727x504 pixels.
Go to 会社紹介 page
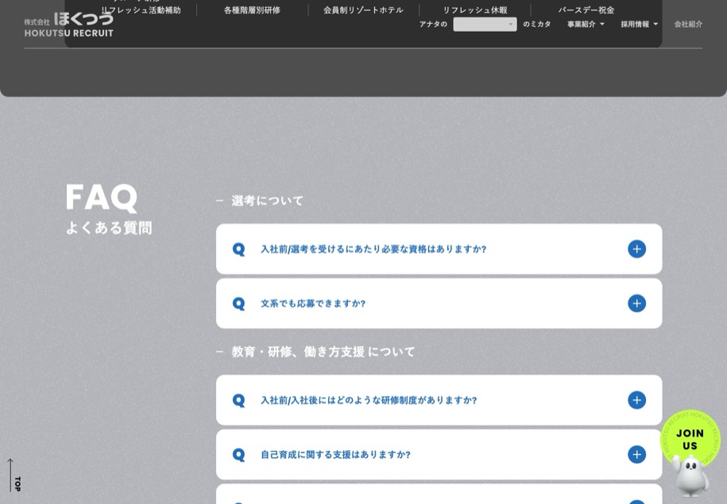(x=688, y=24)
